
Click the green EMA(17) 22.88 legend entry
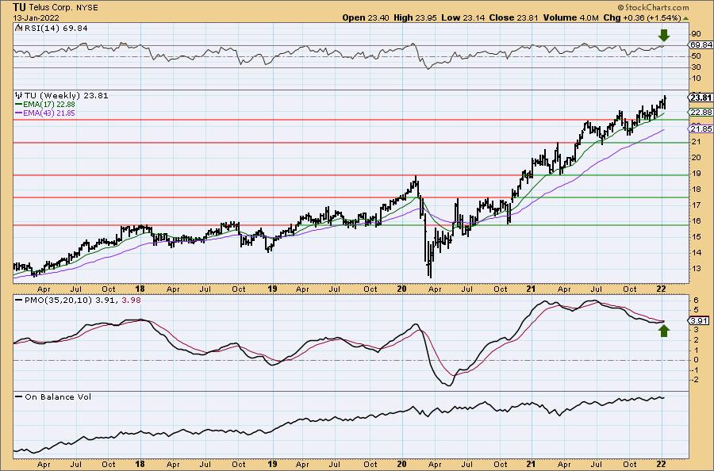pyautogui.click(x=45, y=104)
